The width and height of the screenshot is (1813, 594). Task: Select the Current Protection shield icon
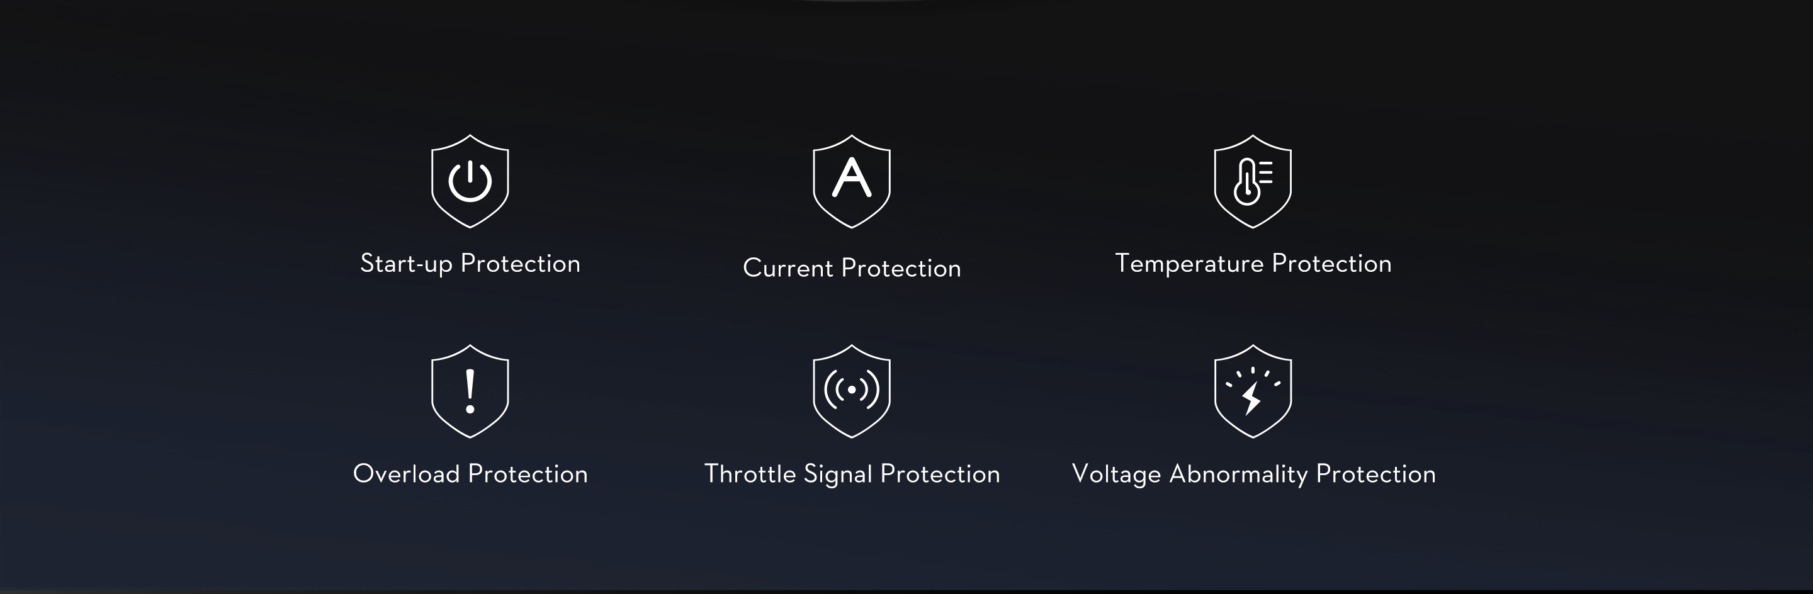852,182
